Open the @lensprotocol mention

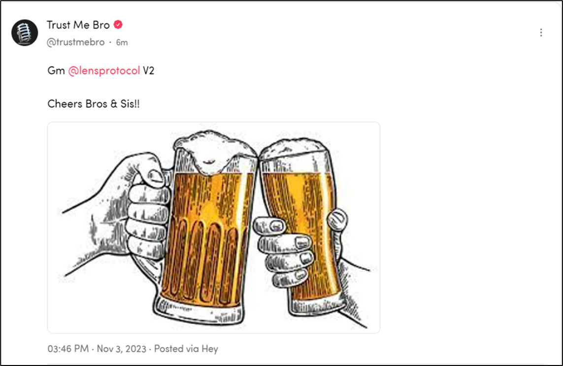pos(104,71)
